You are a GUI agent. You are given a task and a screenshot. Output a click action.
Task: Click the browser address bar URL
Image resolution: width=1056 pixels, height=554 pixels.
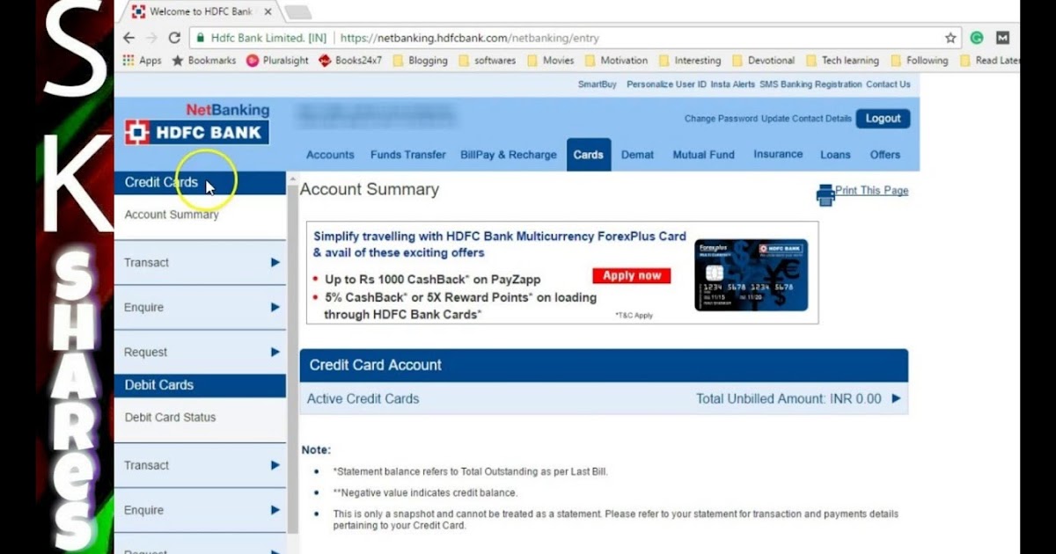469,39
